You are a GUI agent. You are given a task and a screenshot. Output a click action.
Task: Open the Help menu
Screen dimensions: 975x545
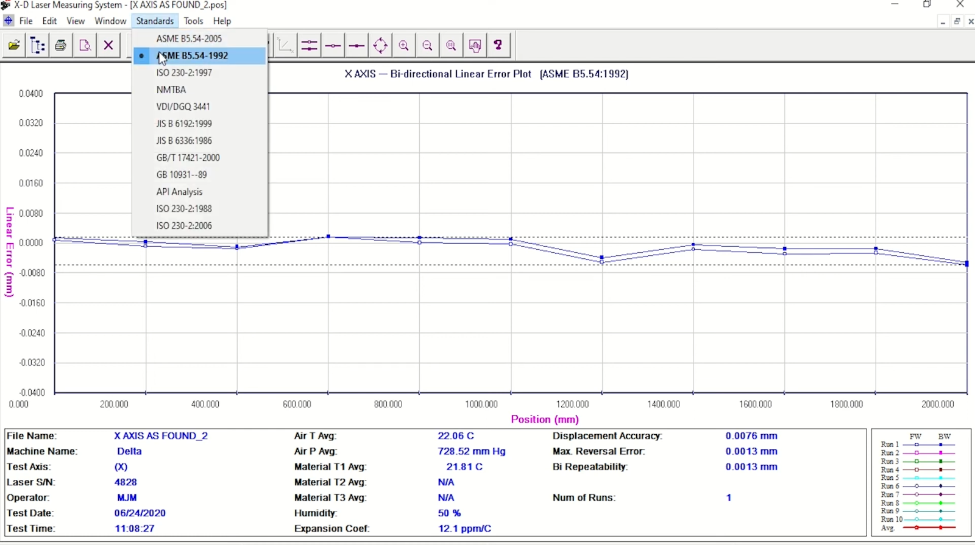point(222,21)
